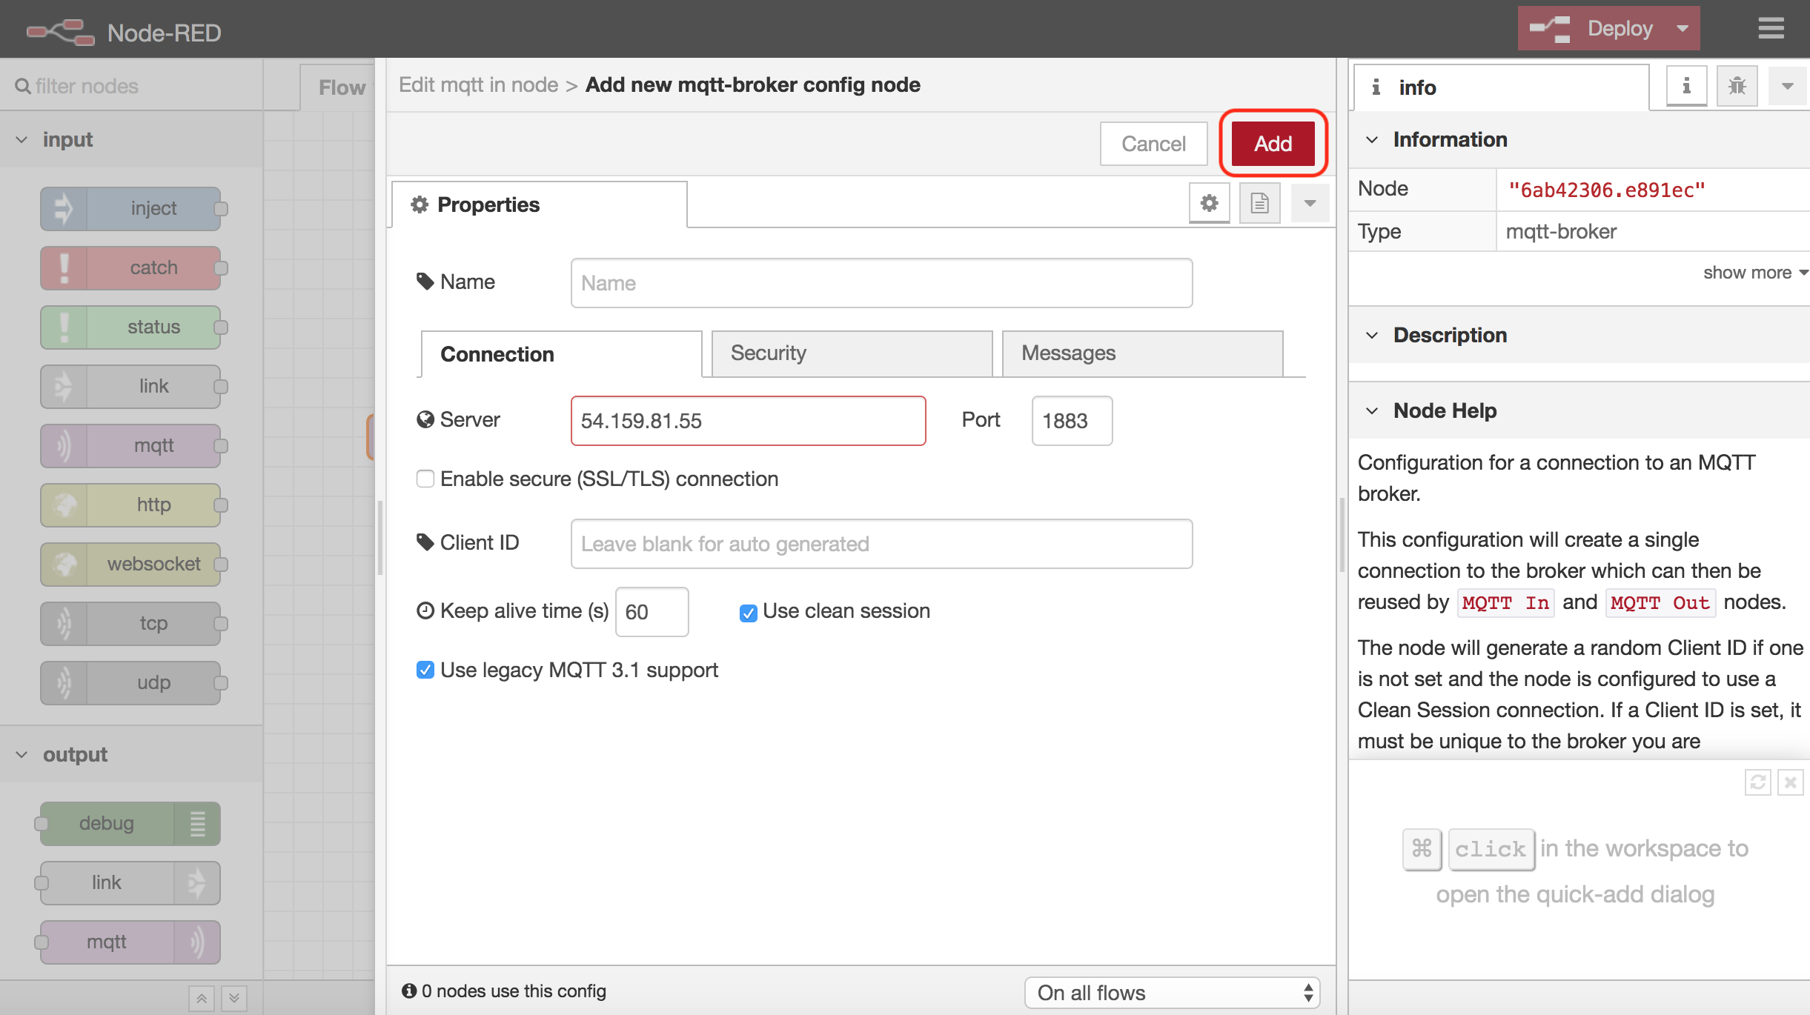
Task: Select the Properties tab
Action: pyautogui.click(x=540, y=204)
